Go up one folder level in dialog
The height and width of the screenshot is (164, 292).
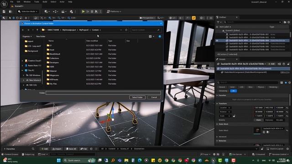37,30
